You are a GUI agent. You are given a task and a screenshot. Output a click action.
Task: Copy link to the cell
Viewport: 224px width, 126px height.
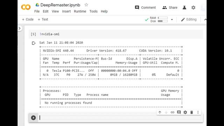point(173,112)
